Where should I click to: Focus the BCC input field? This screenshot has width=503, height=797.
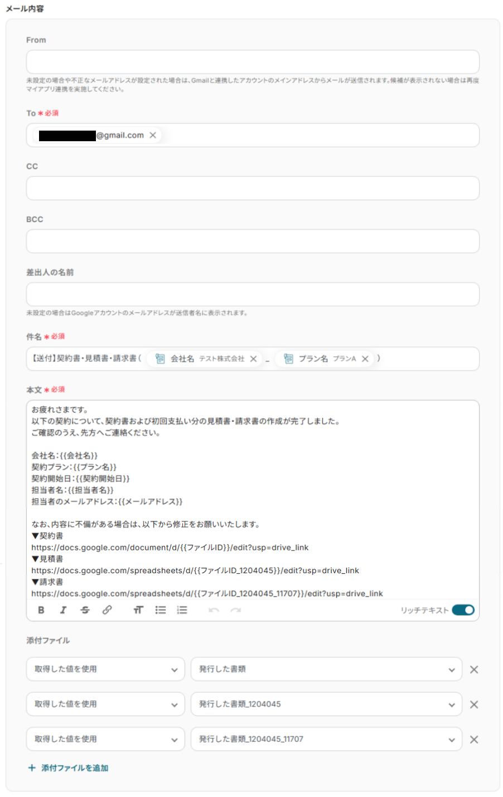point(253,241)
